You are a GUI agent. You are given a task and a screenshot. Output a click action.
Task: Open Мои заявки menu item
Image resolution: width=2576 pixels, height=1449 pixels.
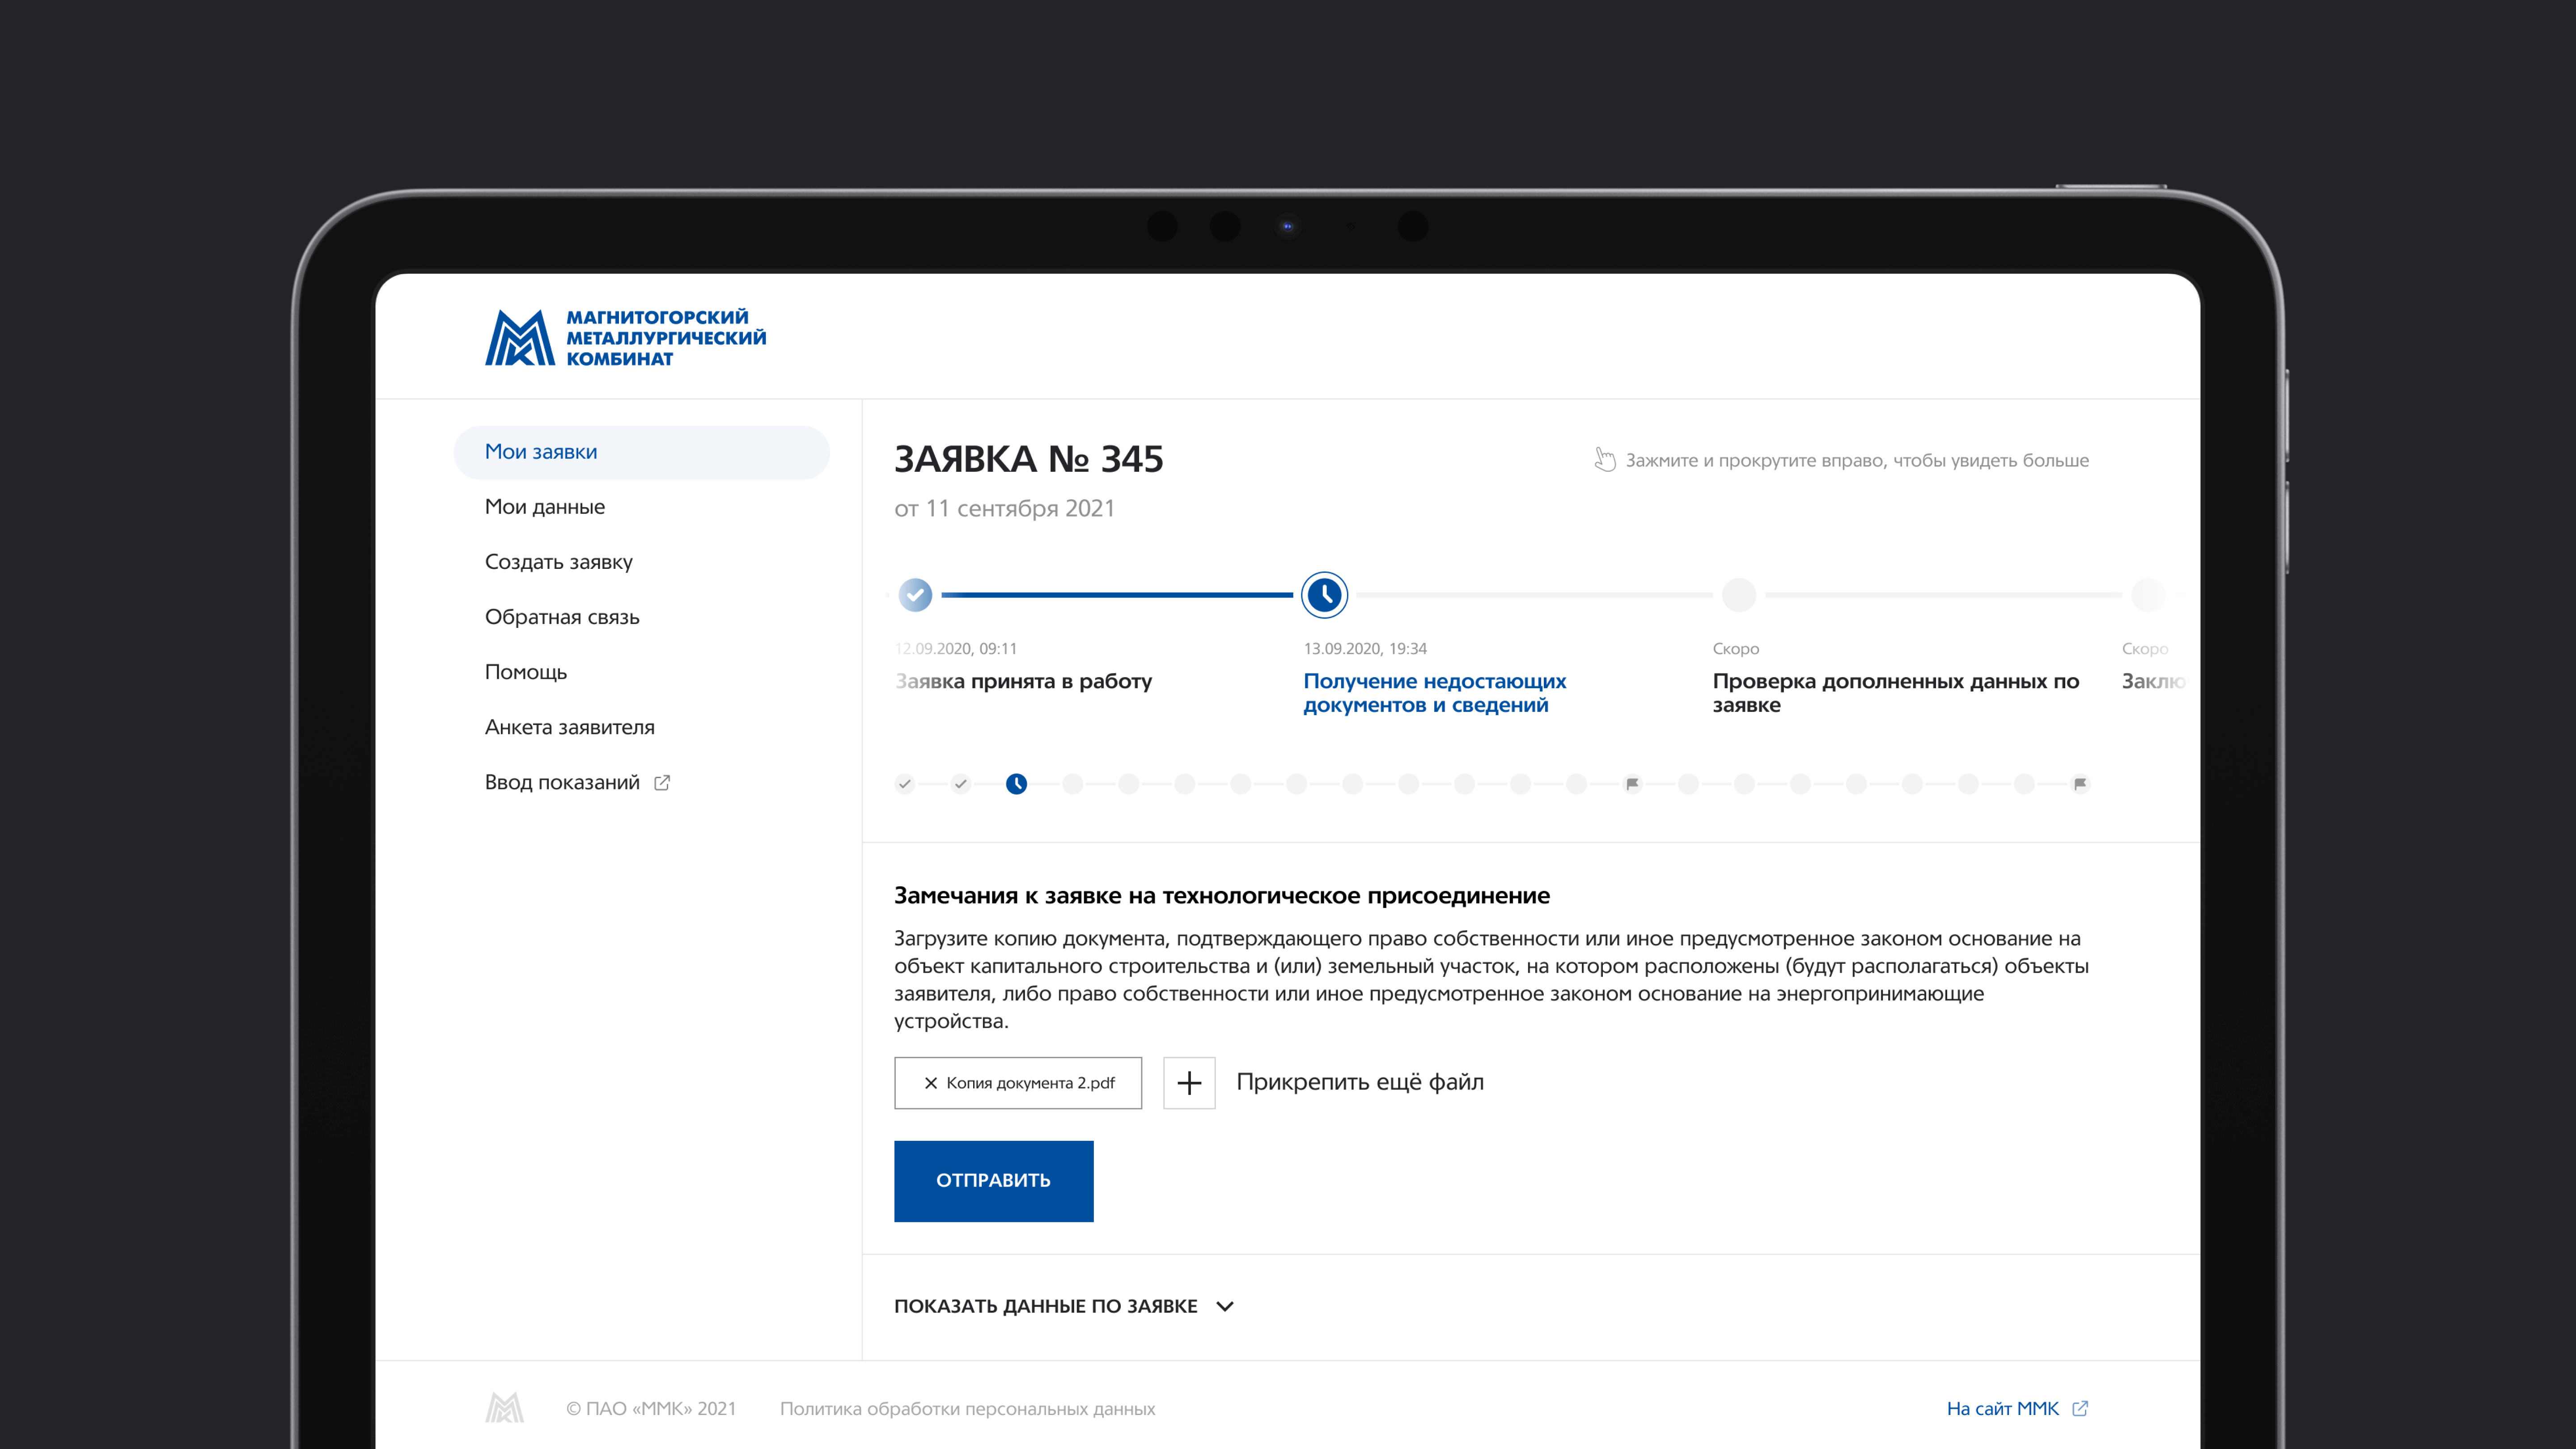click(x=541, y=452)
